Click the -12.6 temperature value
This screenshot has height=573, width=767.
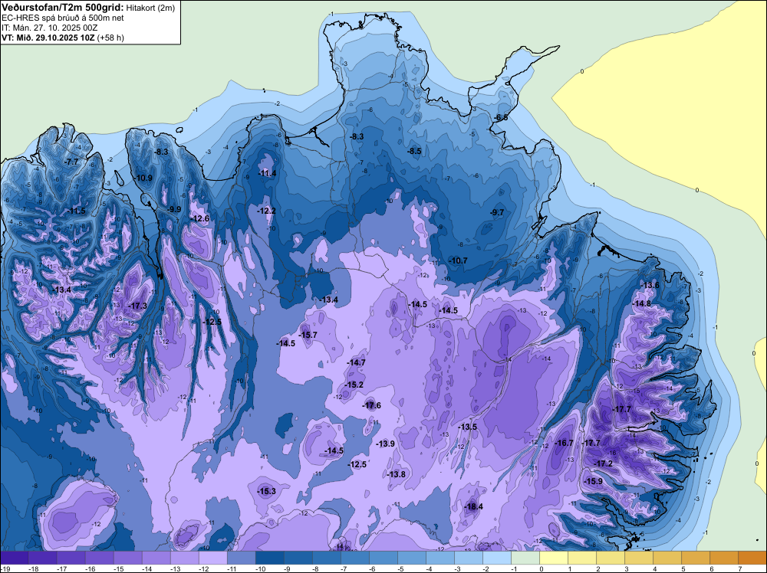coord(199,218)
